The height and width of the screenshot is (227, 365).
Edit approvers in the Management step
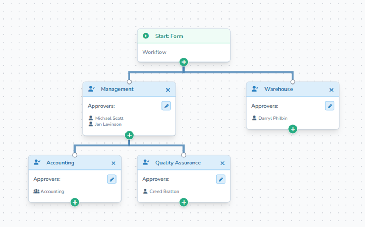click(166, 106)
